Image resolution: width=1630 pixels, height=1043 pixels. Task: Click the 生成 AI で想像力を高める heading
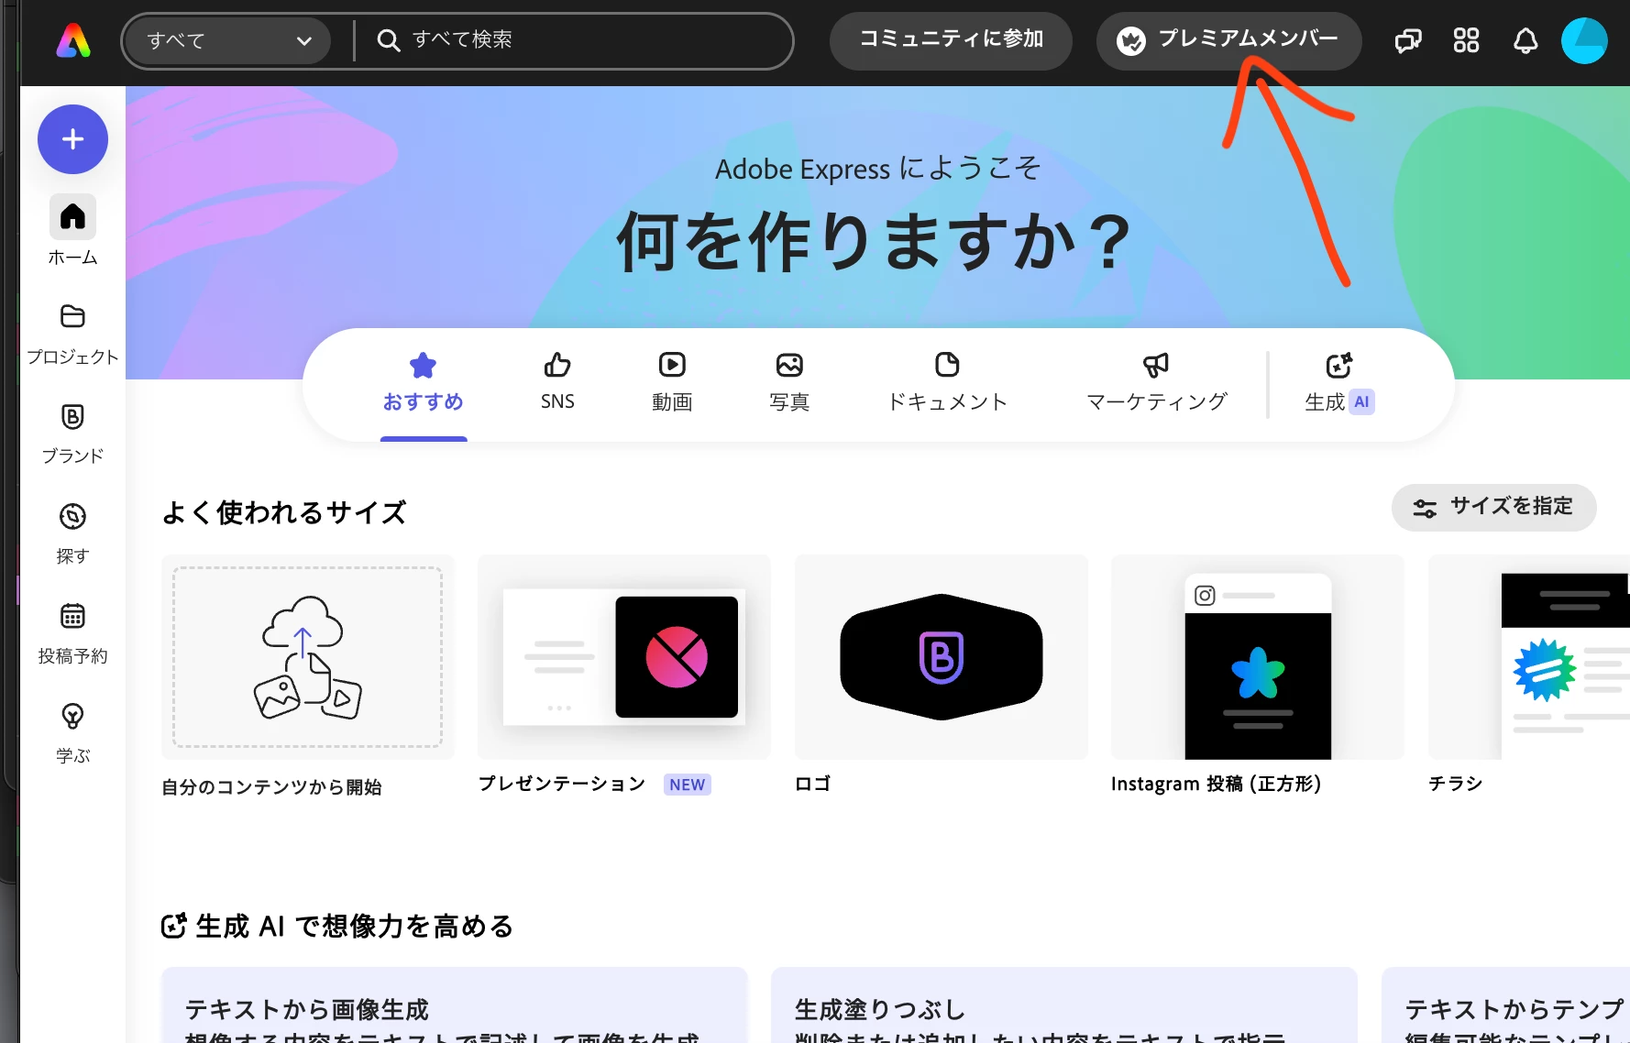(337, 926)
